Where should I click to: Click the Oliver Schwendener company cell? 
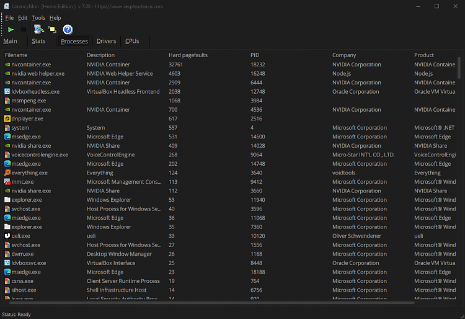[x=356, y=236]
